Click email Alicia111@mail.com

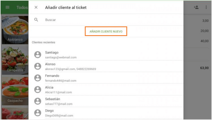pos(59,92)
